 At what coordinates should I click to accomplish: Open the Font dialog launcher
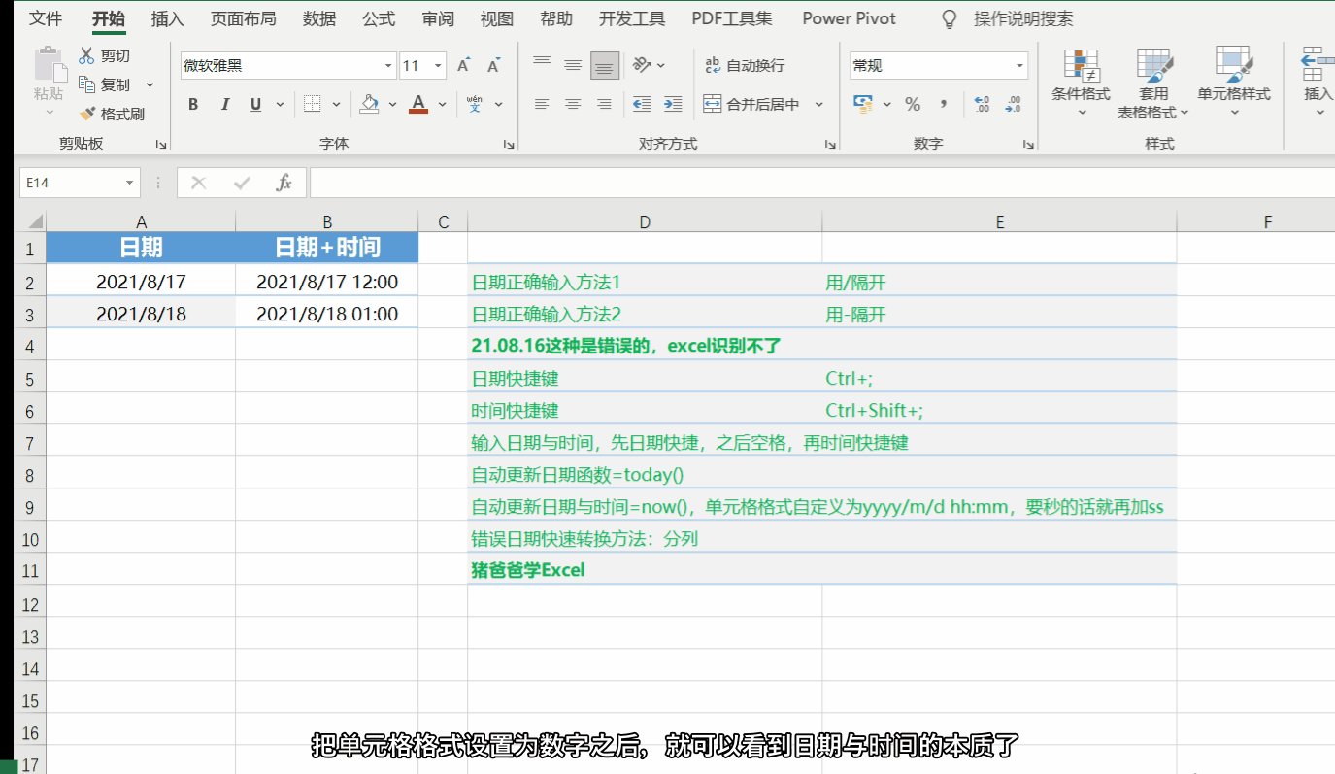pyautogui.click(x=509, y=144)
